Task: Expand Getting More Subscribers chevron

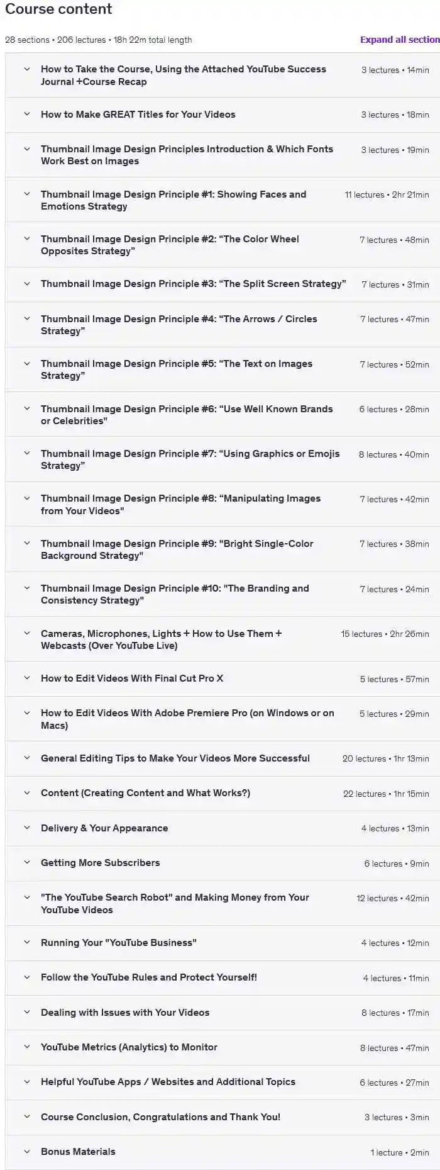Action: 27,863
